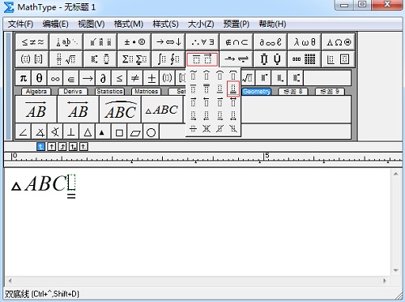405x302 pixels.
Task: Open the 视图(V) menu
Action: [92, 24]
